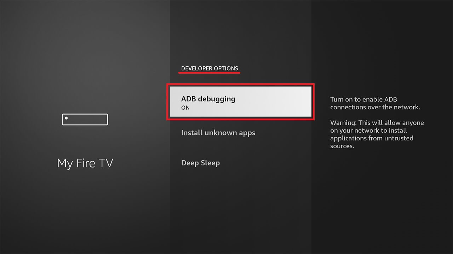453x254 pixels.
Task: Click the DEVELOPER OPTIONS heading
Action: (x=210, y=68)
